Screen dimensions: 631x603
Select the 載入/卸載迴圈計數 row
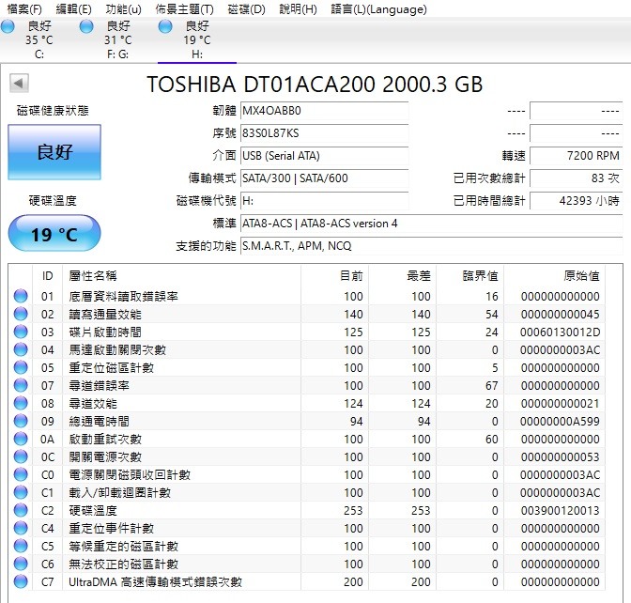(x=307, y=492)
